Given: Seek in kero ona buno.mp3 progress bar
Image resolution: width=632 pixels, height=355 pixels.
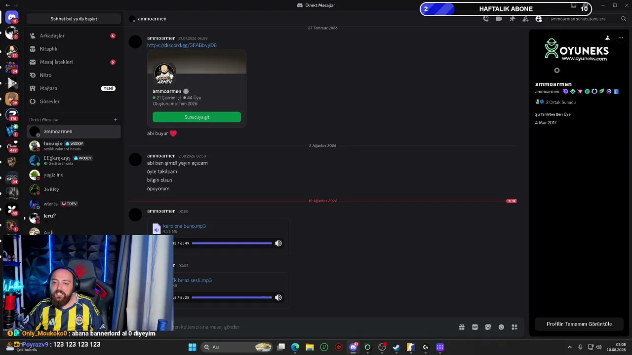Looking at the screenshot, I should click(x=232, y=243).
